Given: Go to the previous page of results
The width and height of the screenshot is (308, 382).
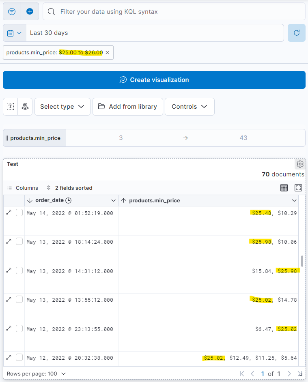Looking at the screenshot, I should [x=253, y=374].
